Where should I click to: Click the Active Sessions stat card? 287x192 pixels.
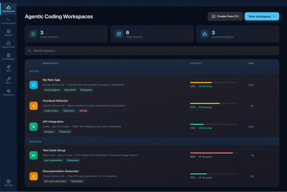pos(66,34)
